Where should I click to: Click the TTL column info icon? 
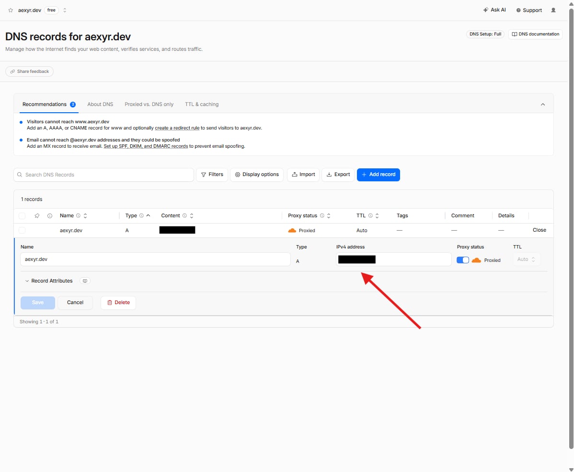[370, 216]
